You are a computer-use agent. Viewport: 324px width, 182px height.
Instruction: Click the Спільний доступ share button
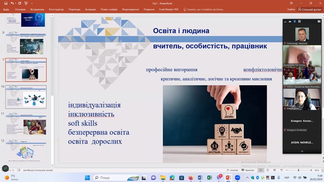[309, 10]
